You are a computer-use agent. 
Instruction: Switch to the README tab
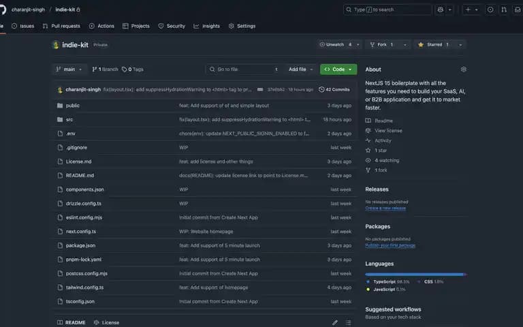coord(72,323)
